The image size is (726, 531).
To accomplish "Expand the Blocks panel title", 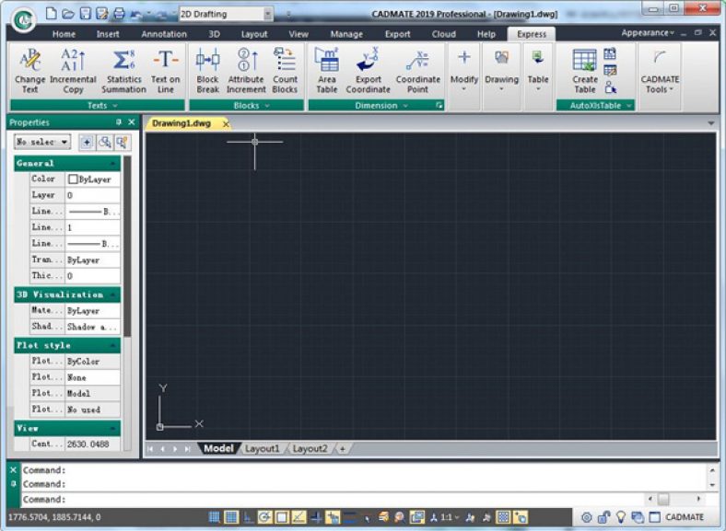I will pos(246,106).
